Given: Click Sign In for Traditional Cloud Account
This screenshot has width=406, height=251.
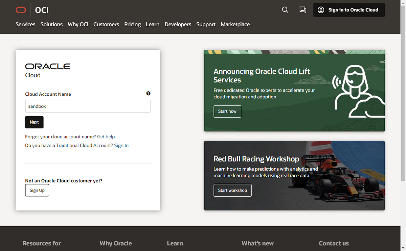Looking at the screenshot, I should (121, 145).
